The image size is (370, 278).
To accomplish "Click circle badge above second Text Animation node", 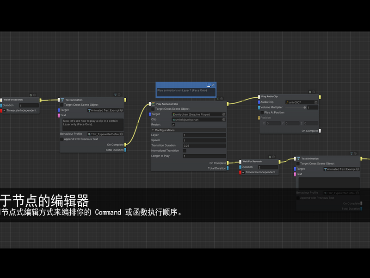I will pos(355,153).
